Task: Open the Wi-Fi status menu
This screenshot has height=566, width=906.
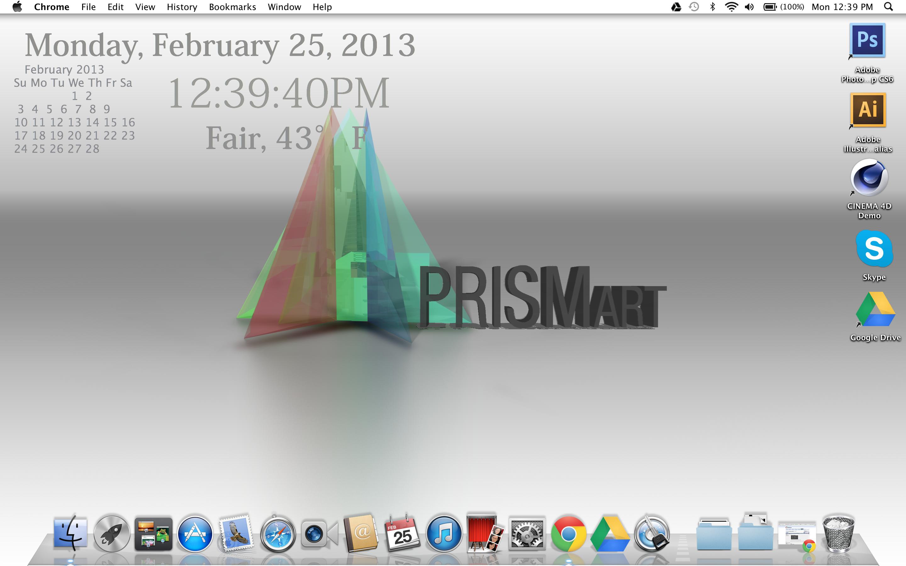Action: point(731,7)
